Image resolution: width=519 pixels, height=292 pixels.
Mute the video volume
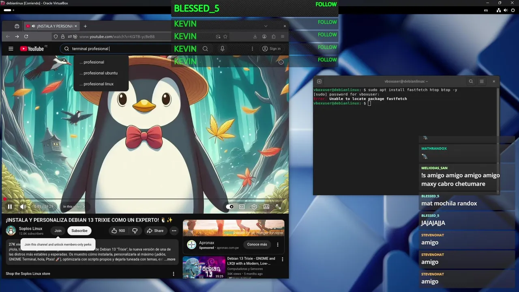click(23, 206)
